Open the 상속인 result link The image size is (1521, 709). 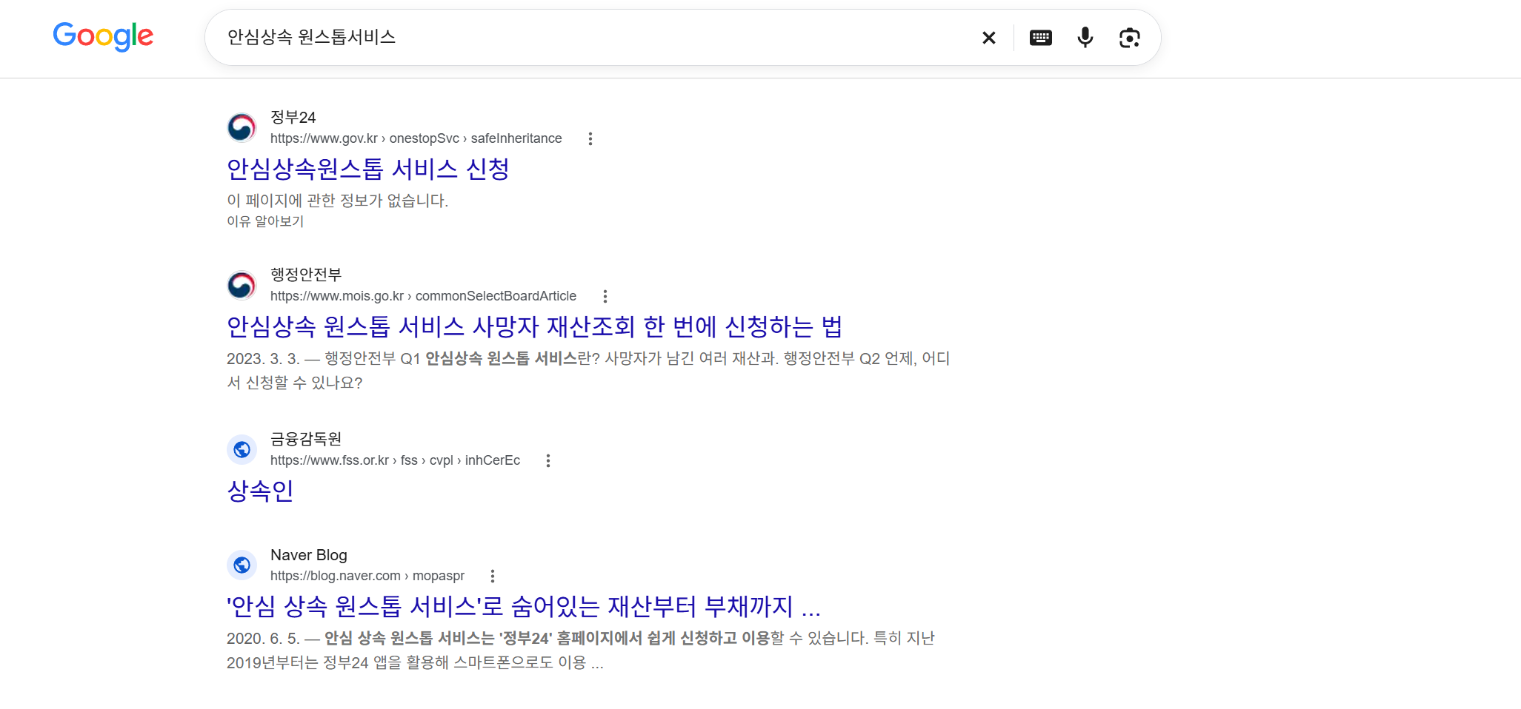(260, 491)
